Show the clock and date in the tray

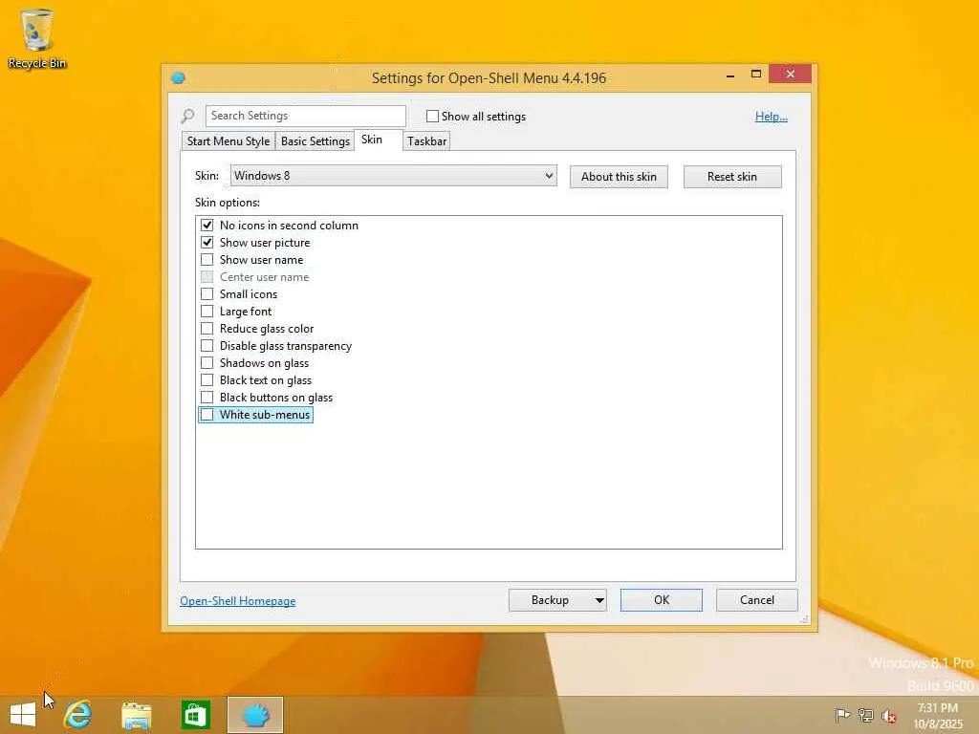(938, 716)
